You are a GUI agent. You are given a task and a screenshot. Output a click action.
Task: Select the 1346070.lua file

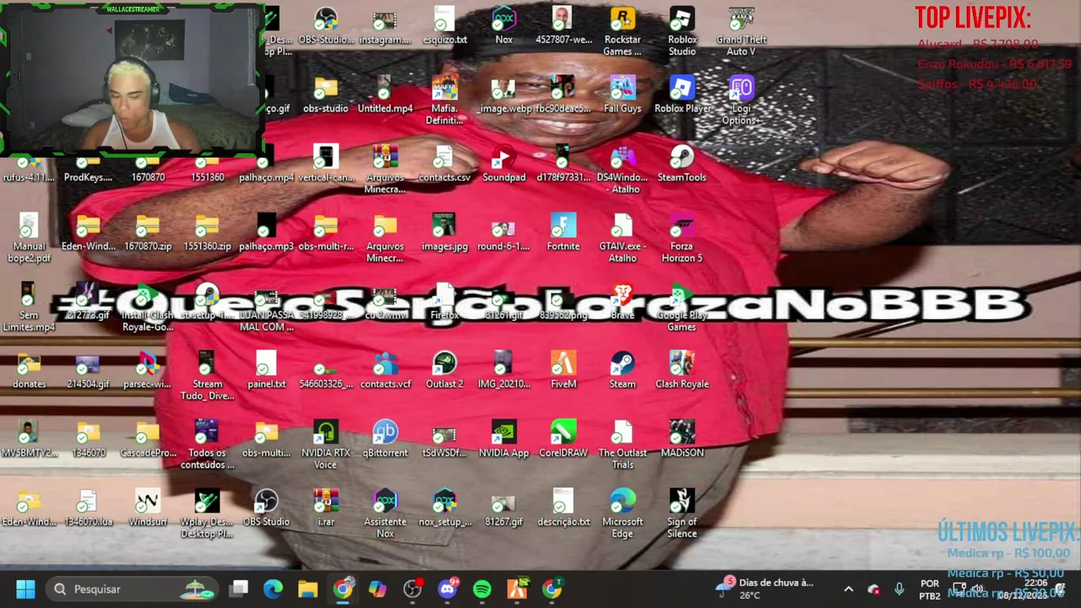coord(89,508)
